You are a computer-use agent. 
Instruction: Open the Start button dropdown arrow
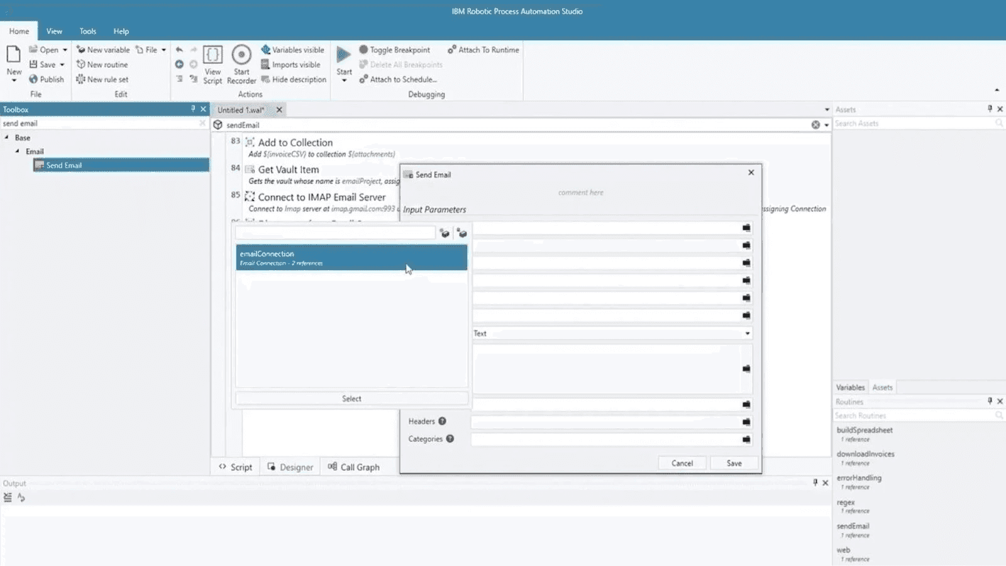tap(343, 80)
